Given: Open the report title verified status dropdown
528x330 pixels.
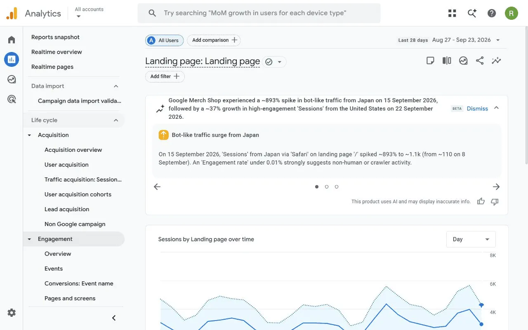Looking at the screenshot, I should coord(275,62).
